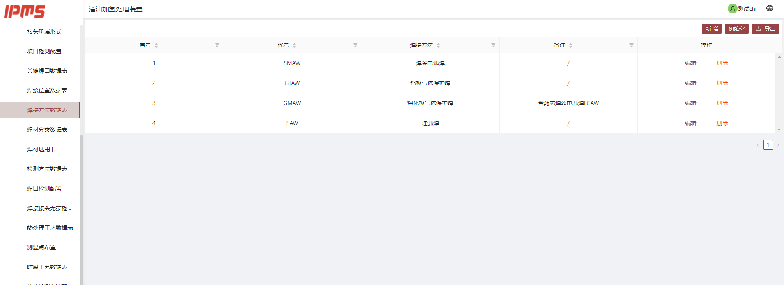Open the 代号 column filter

point(355,45)
